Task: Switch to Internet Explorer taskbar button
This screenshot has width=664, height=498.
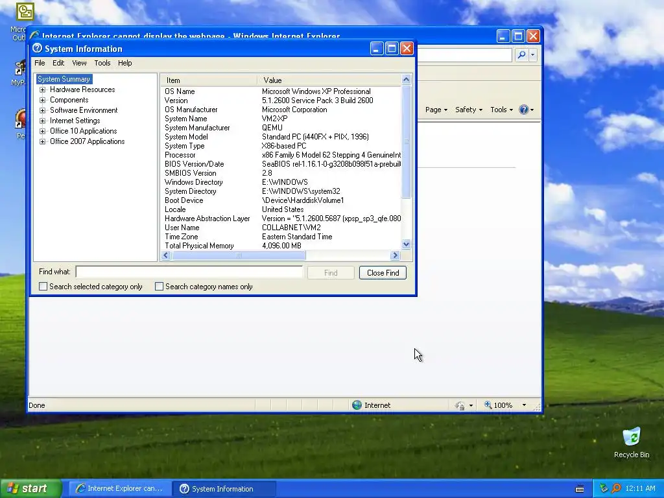Action: (121, 489)
